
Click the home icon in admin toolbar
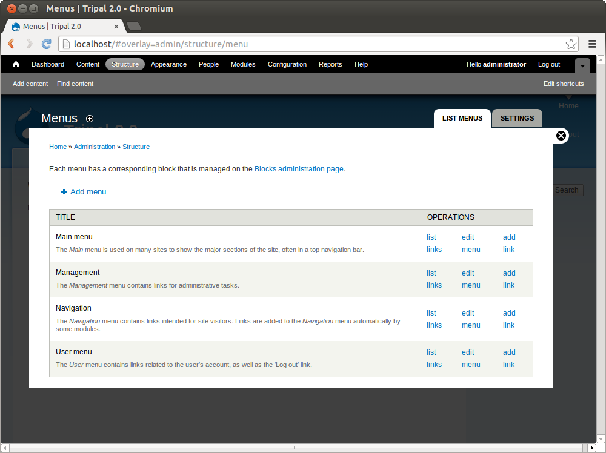[x=16, y=64]
